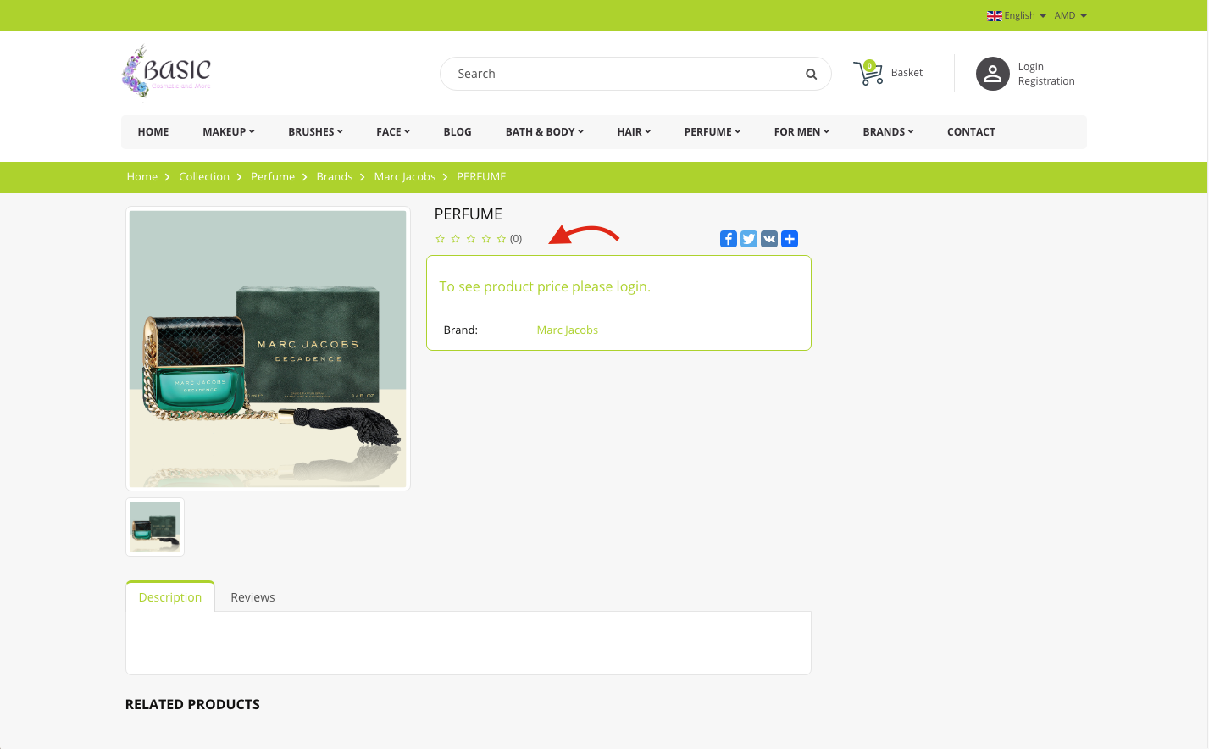Rate the product one star
This screenshot has width=1209, height=749.
(x=440, y=239)
